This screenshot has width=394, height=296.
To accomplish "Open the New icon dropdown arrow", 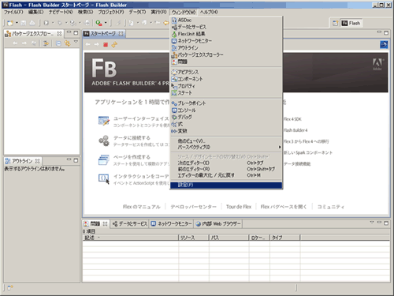I will point(17,23).
